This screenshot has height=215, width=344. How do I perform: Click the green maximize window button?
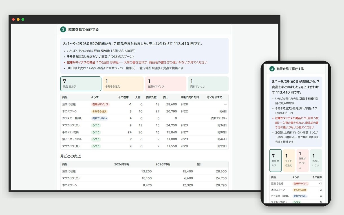click(23, 19)
